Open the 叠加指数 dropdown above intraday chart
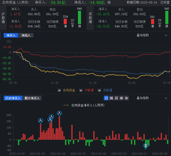The image size is (171, 156). coord(150,35)
